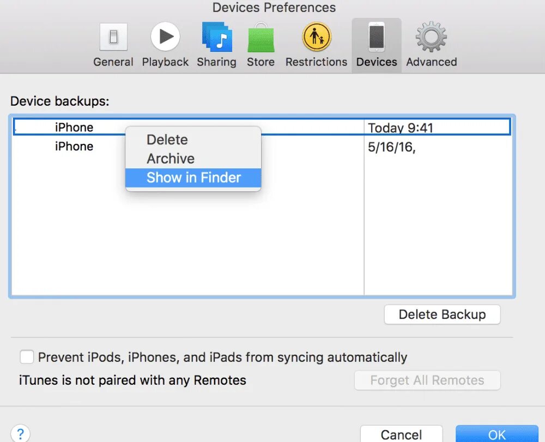Click the Forget All Remotes button

pyautogui.click(x=427, y=380)
